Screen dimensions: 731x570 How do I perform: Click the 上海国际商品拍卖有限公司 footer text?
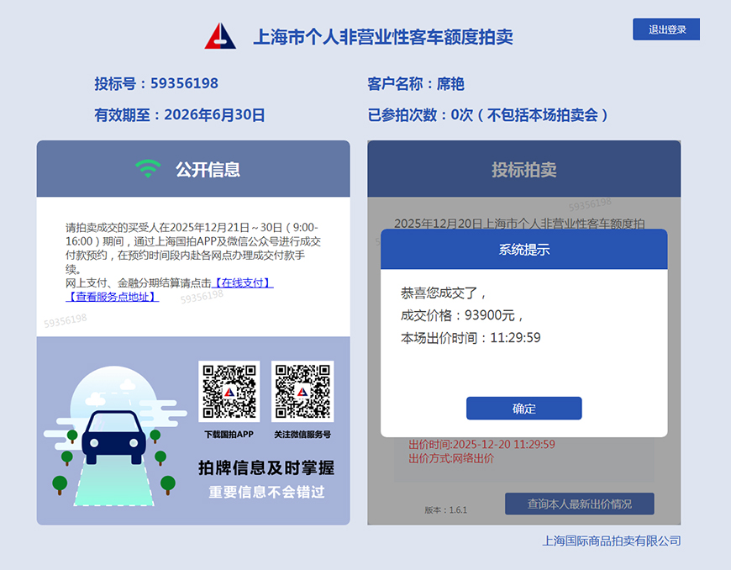click(611, 541)
